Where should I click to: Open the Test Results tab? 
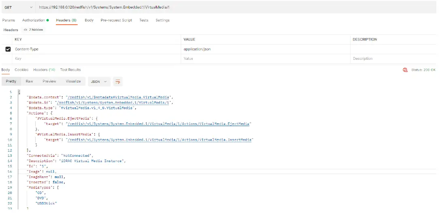(x=70, y=70)
